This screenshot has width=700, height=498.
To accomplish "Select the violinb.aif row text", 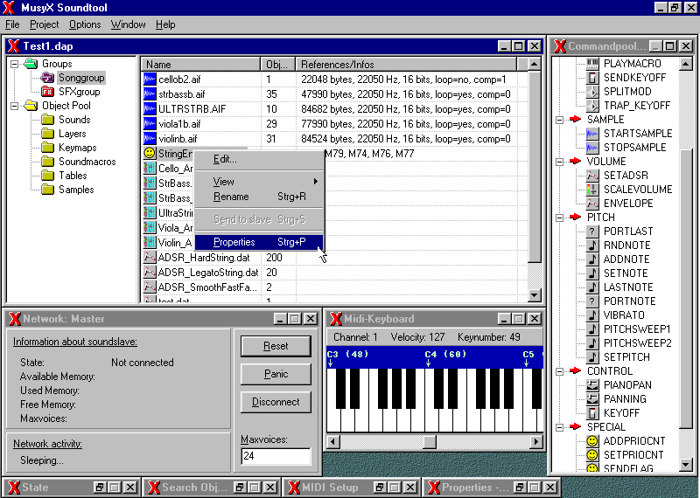I will pos(178,139).
